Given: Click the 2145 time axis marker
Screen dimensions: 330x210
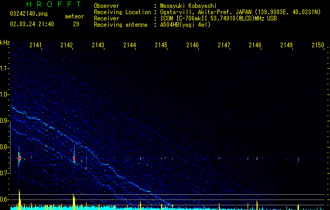Looking at the screenshot, I should (x=161, y=45).
